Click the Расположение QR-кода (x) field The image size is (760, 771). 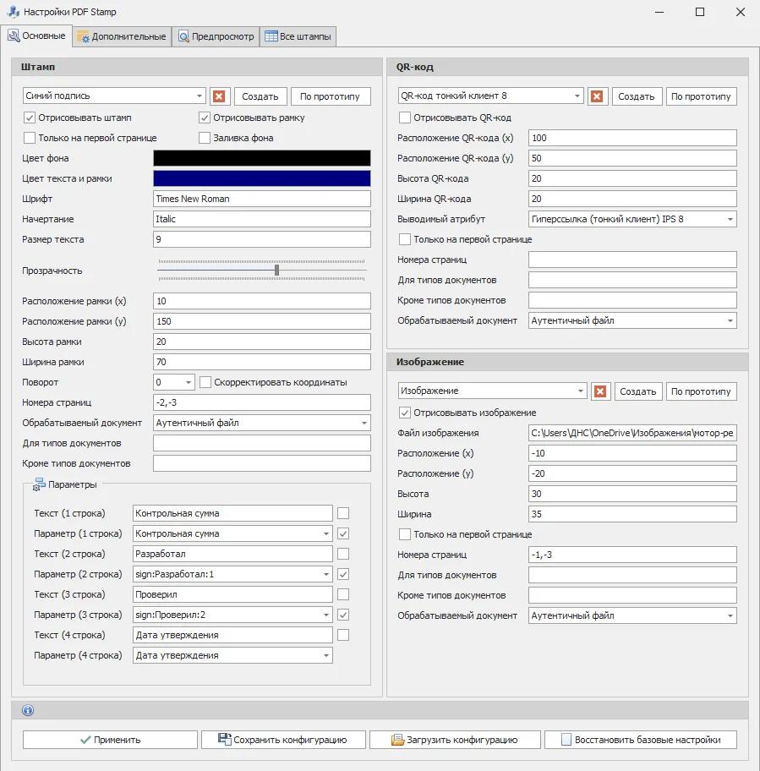click(632, 138)
